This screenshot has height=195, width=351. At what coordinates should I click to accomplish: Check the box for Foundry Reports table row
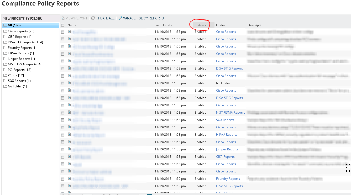point(62,179)
